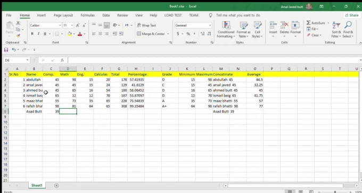Toggle Align Right

coord(106,33)
